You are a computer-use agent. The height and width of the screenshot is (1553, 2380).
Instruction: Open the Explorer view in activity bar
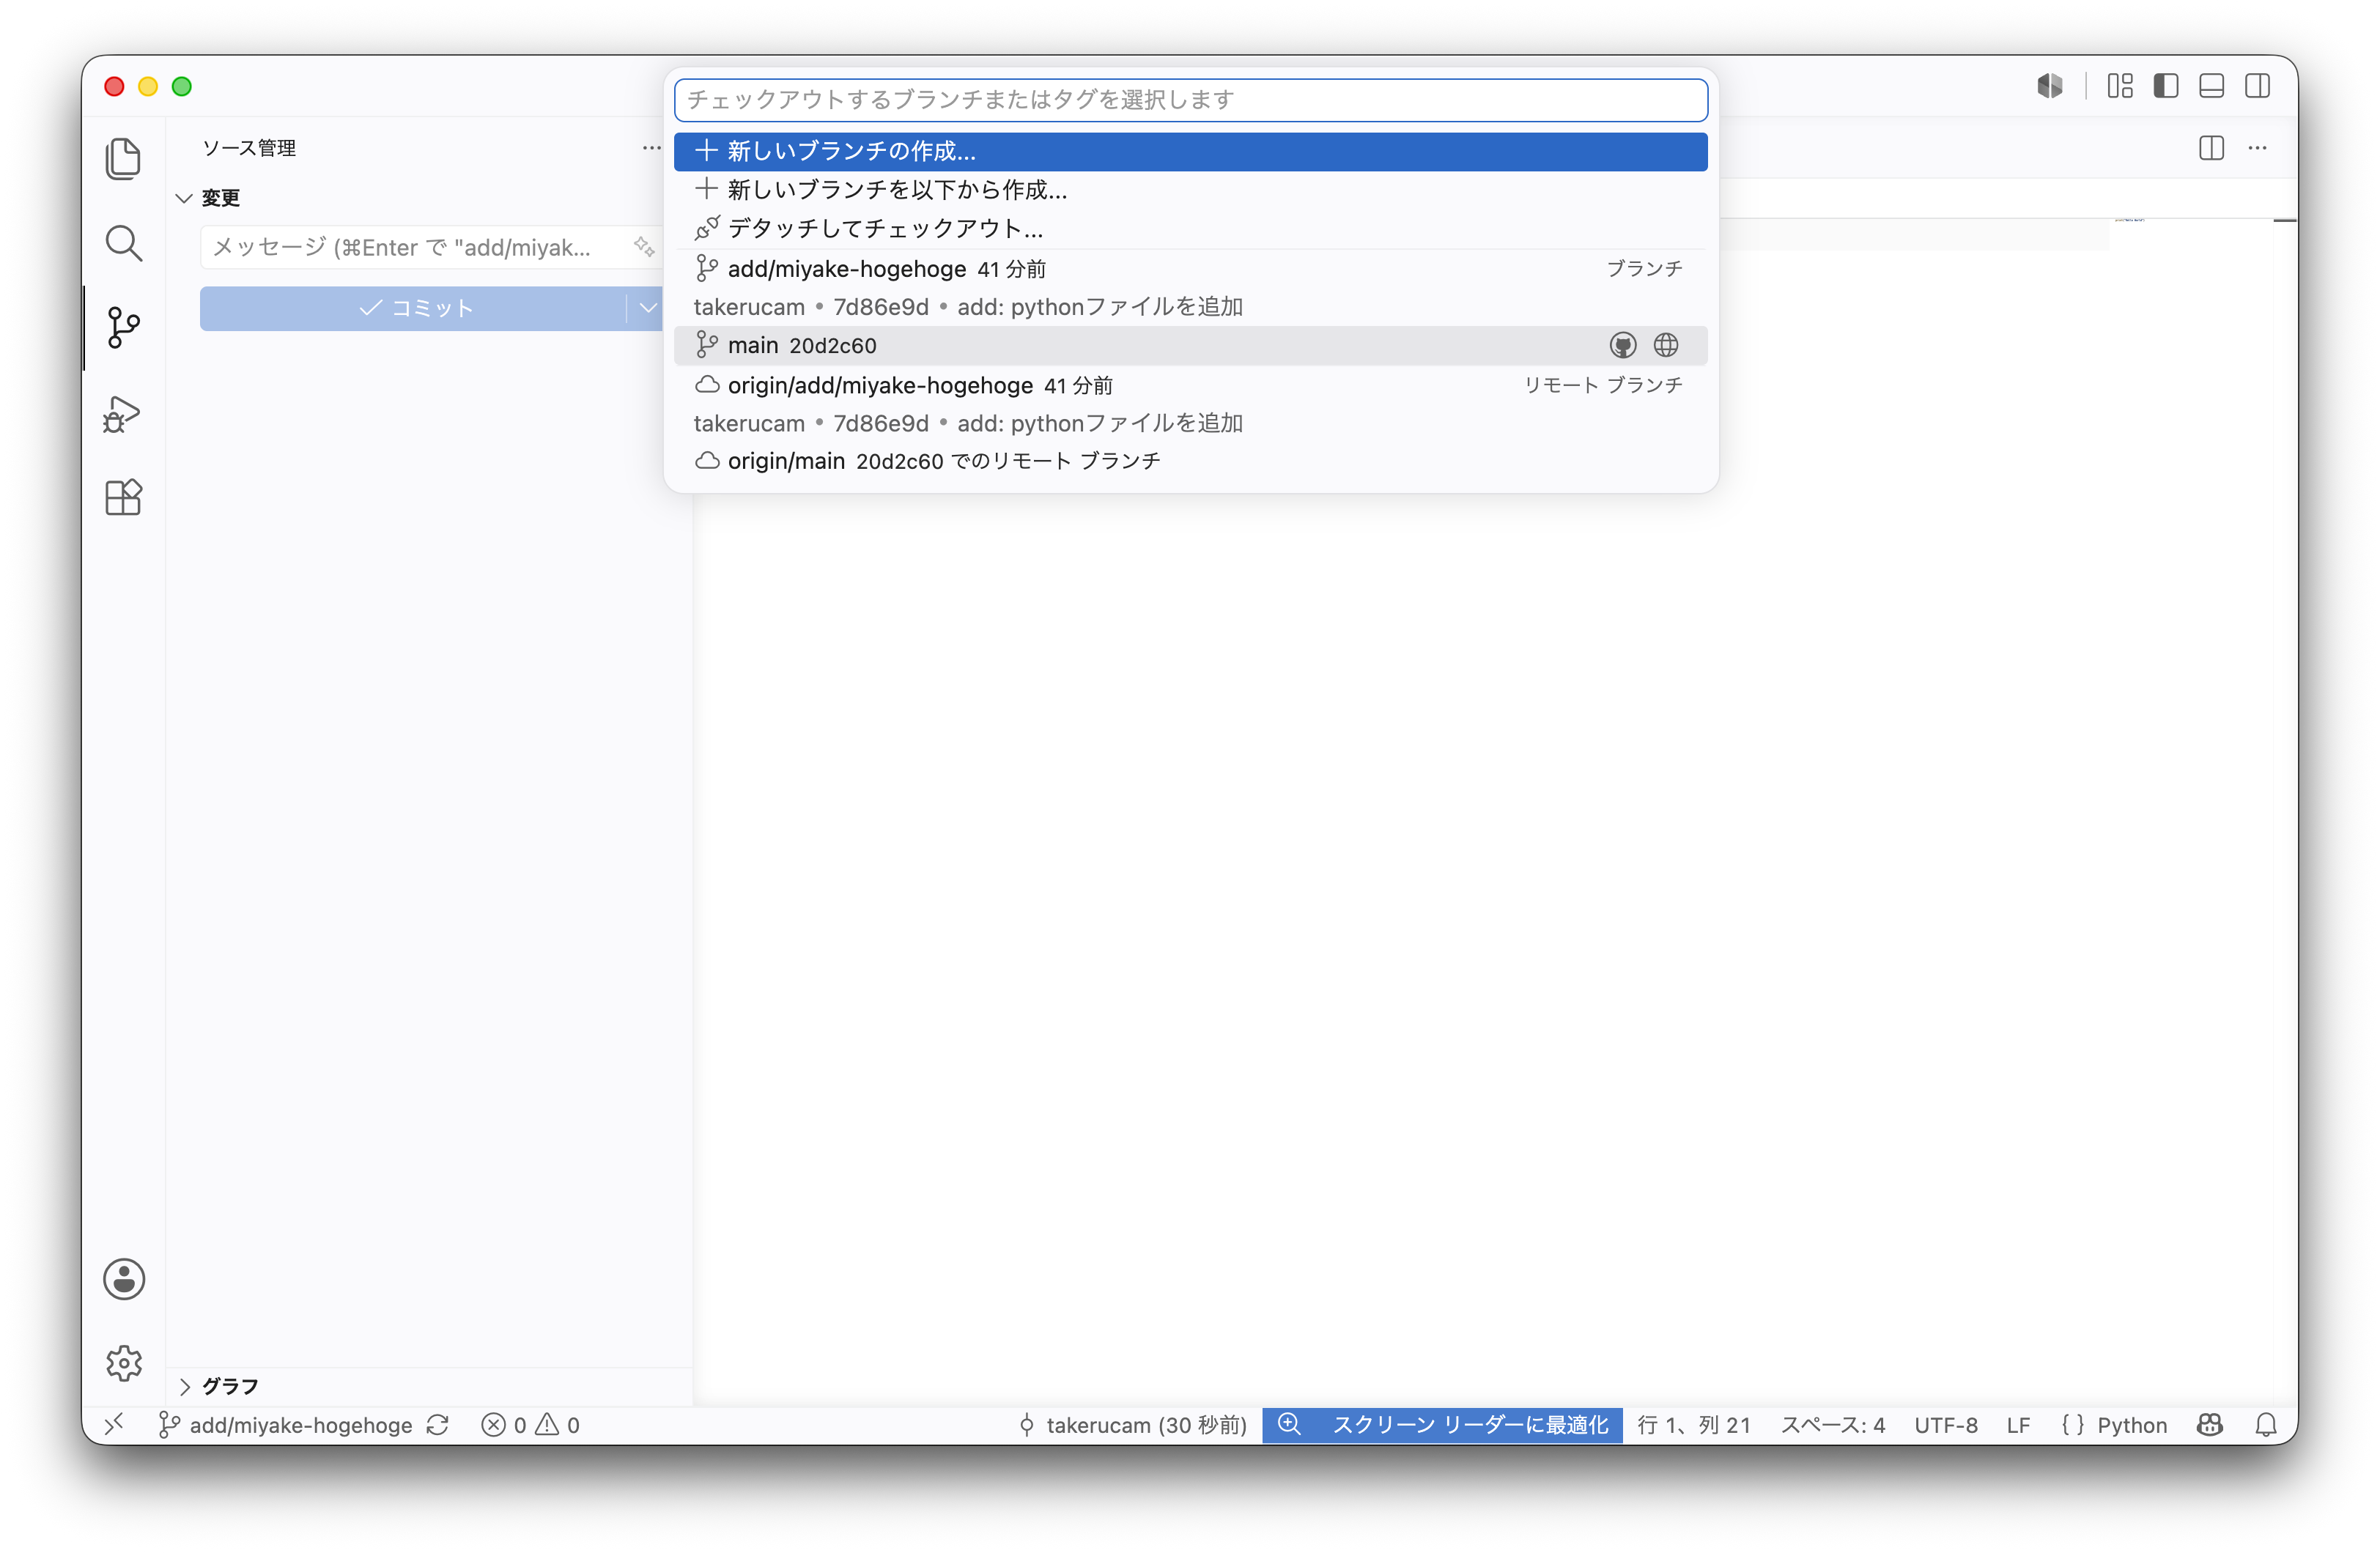123,159
